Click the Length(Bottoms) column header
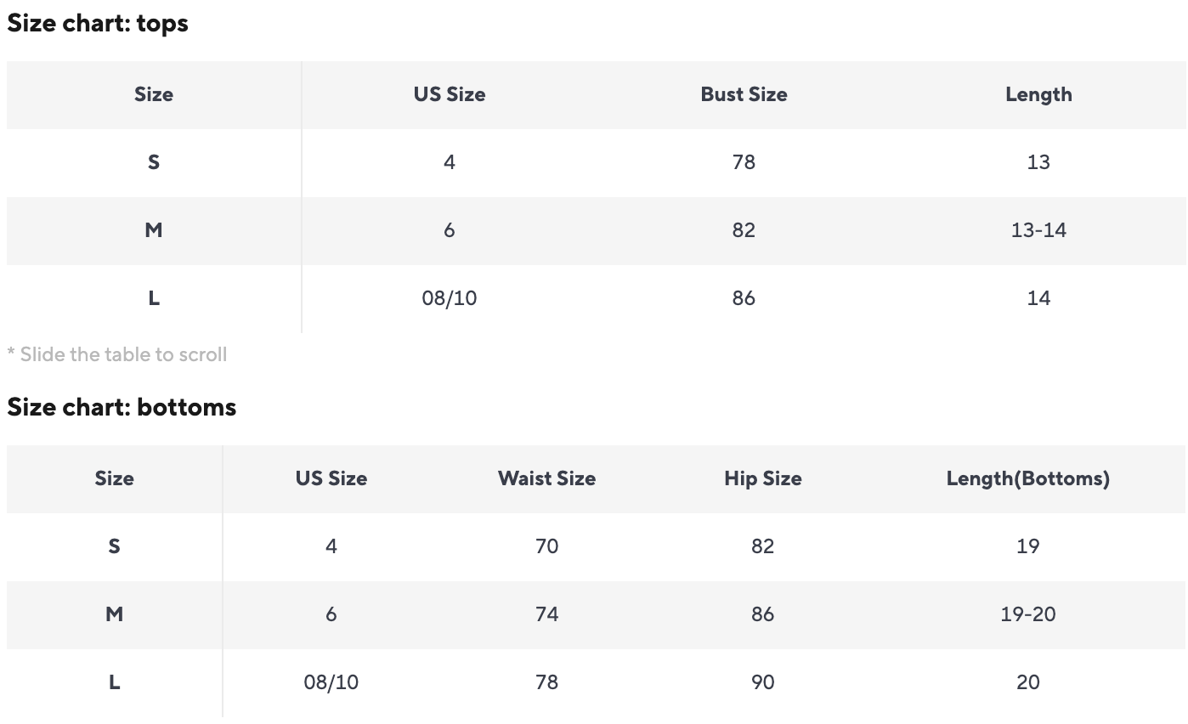Screen dimensions: 1188x724 [x=1027, y=478]
